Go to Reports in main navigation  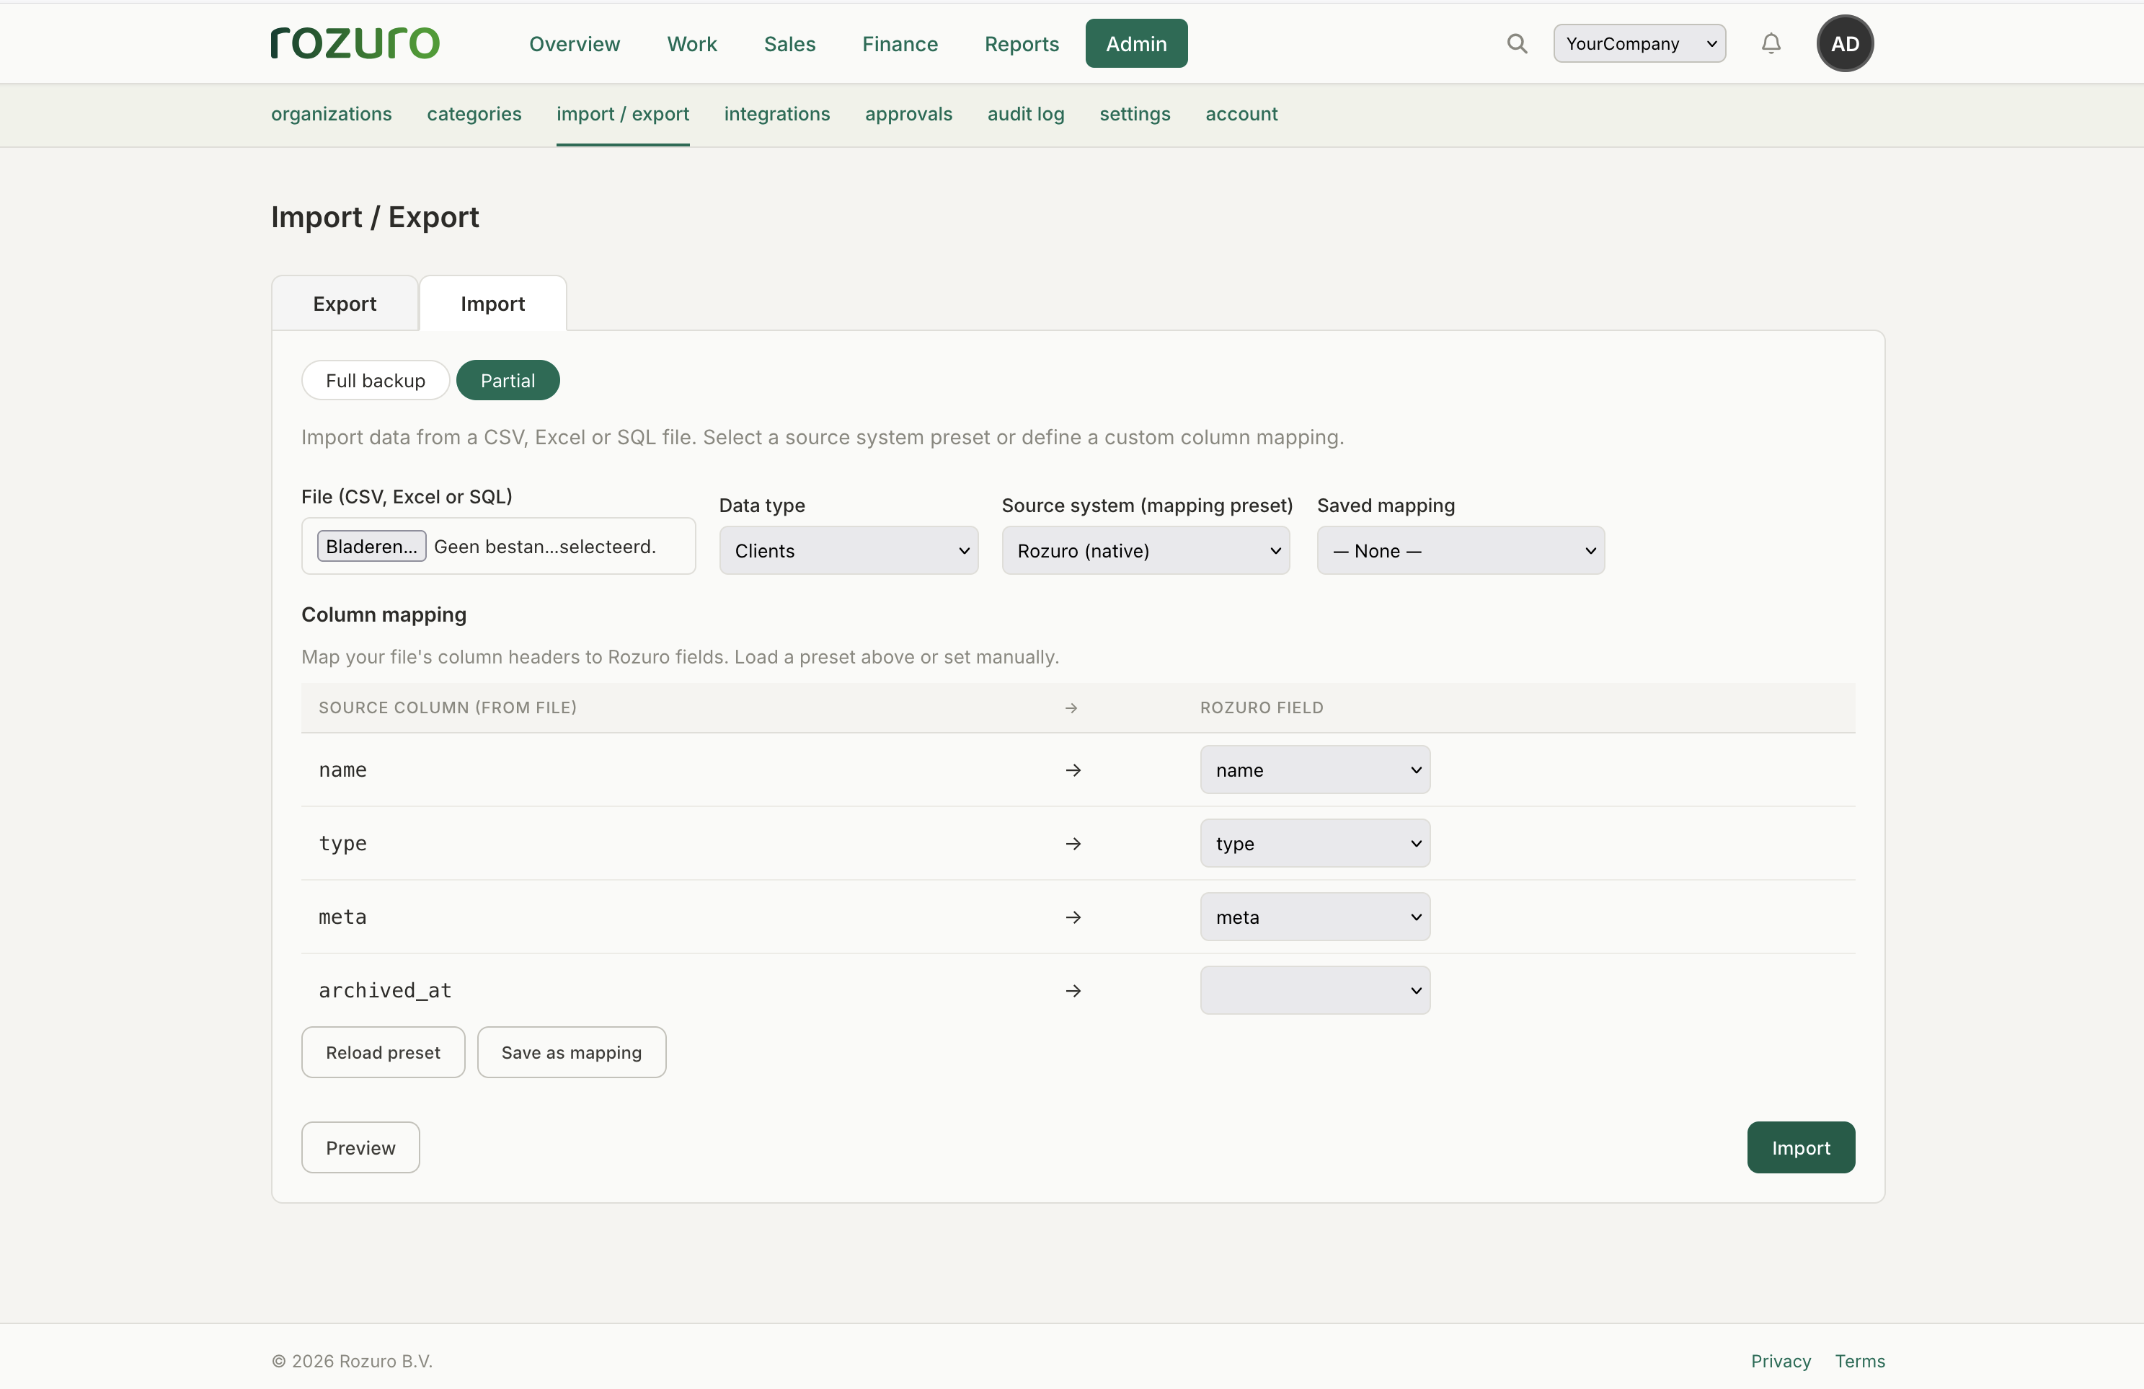click(x=1022, y=43)
